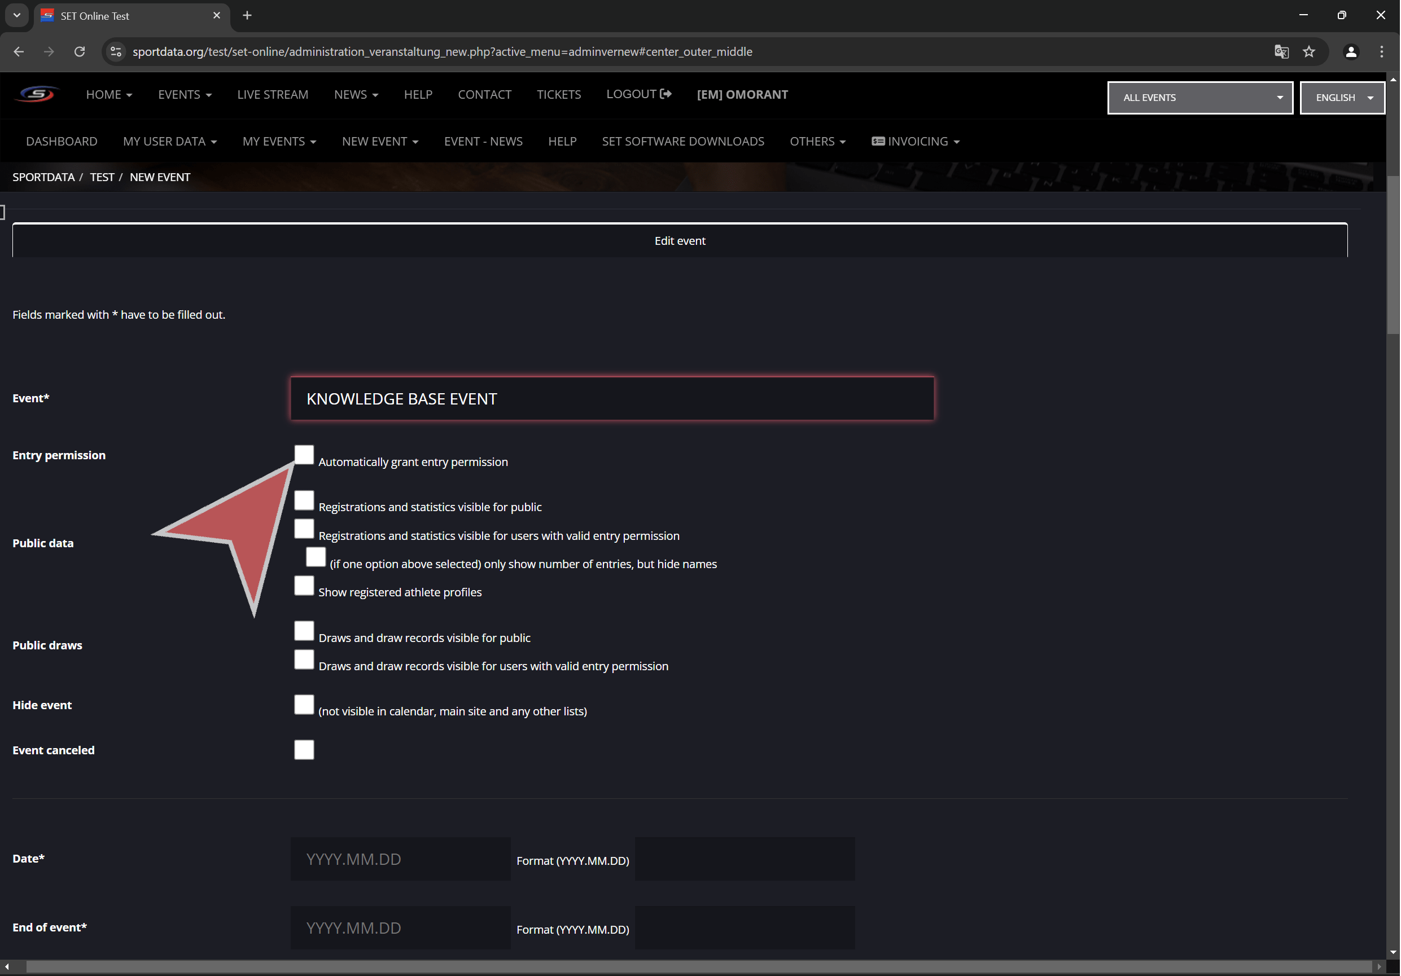The height and width of the screenshot is (976, 1401).
Task: Click SPORTDATA breadcrumb link
Action: (x=43, y=177)
